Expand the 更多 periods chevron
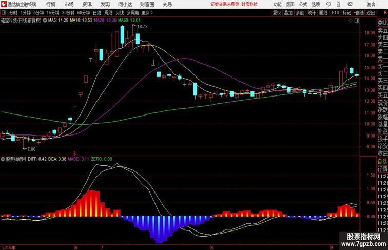The image size is (388, 250). click(152, 13)
